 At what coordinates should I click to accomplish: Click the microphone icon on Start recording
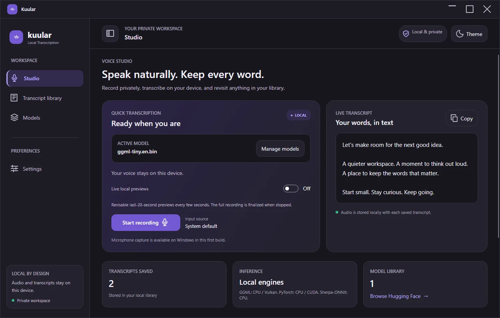tap(165, 223)
